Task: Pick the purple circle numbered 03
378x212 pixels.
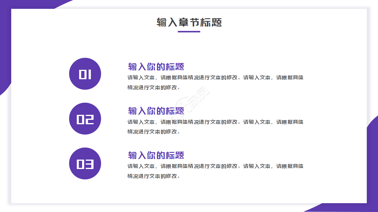Action: click(x=85, y=163)
